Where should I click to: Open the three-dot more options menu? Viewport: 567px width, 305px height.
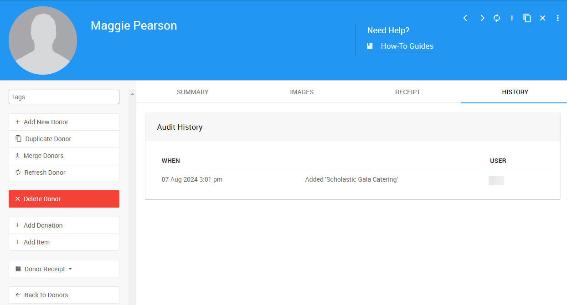[x=557, y=18]
